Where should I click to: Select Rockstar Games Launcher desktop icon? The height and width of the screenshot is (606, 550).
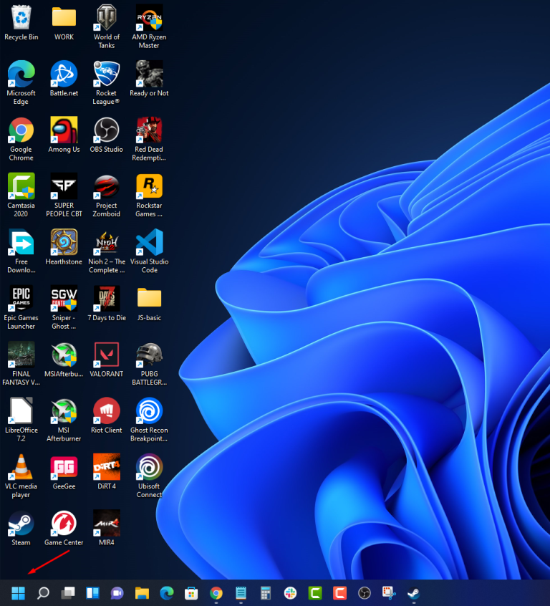pyautogui.click(x=149, y=195)
